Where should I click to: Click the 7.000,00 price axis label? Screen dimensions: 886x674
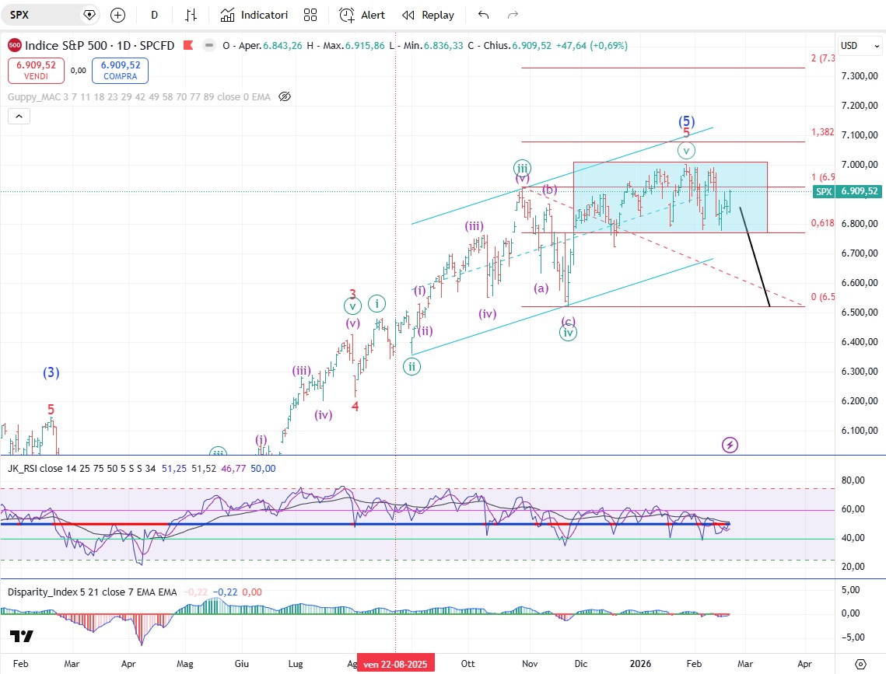click(x=860, y=164)
